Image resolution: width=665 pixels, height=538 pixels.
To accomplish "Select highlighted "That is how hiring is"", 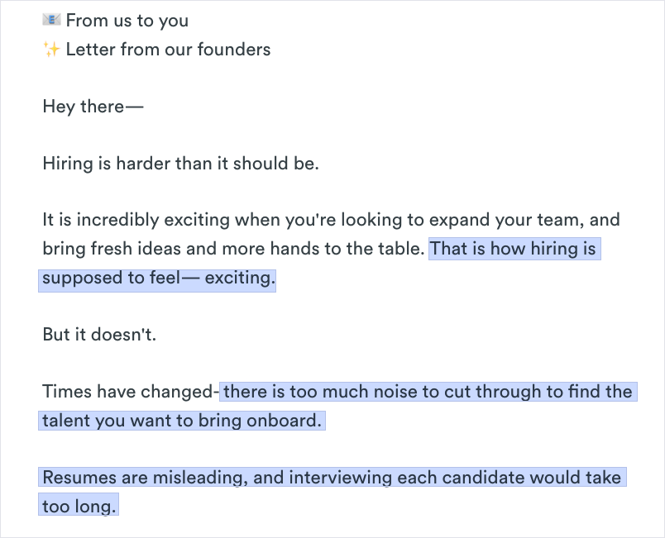I will (513, 249).
